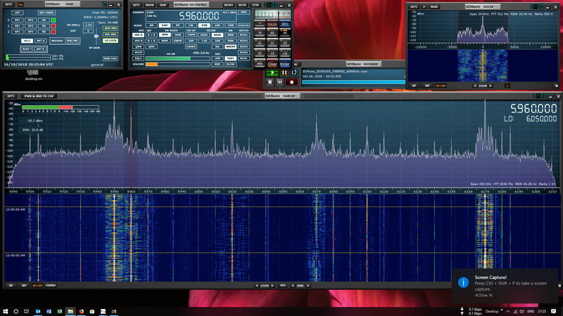Zoom out Main SP with left arrow
Image resolution: width=563 pixels, height=316 pixels.
pos(257,286)
